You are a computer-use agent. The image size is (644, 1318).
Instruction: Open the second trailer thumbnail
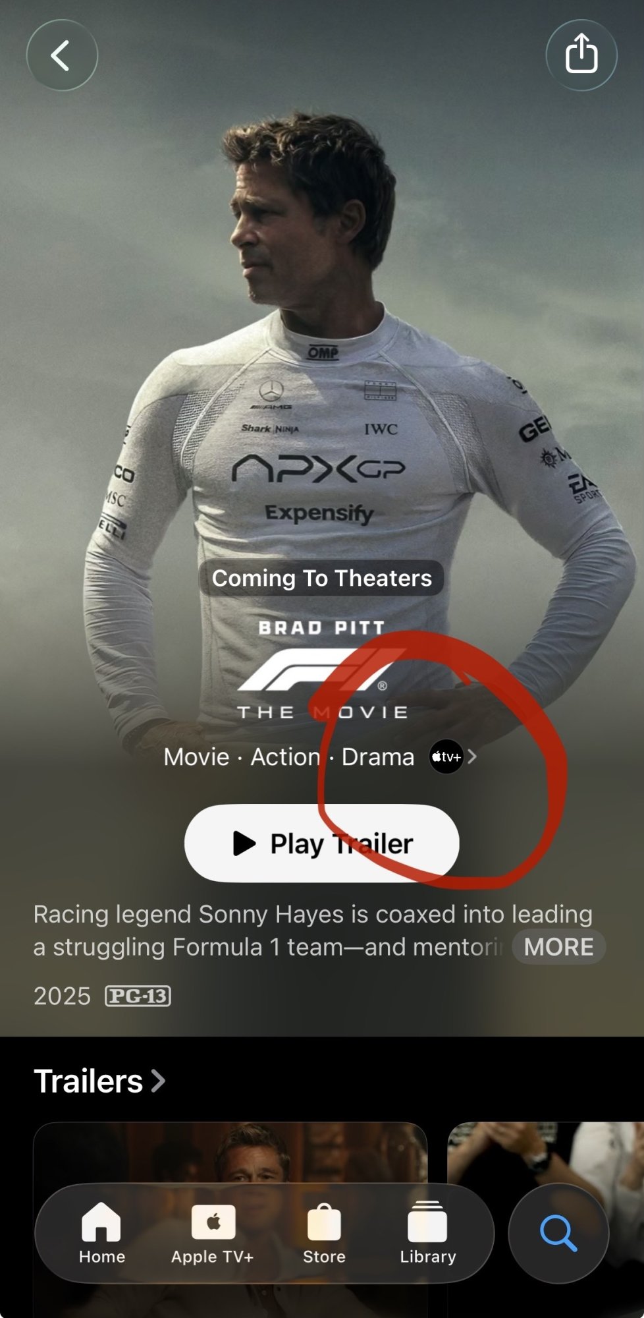(x=546, y=1219)
